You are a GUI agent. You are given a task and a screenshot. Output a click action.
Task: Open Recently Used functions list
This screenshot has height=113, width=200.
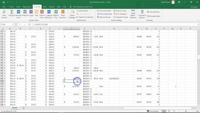pyautogui.click(x=18, y=14)
